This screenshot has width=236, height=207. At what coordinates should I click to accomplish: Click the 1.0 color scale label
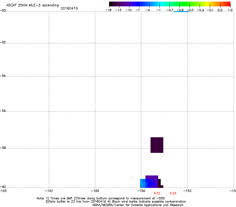pos(230,10)
